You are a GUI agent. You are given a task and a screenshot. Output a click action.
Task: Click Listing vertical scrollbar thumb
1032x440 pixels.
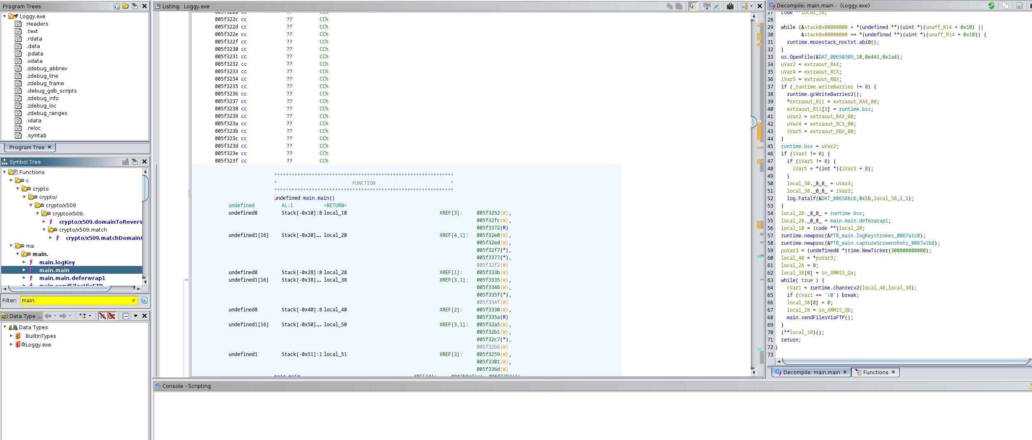pyautogui.click(x=754, y=122)
